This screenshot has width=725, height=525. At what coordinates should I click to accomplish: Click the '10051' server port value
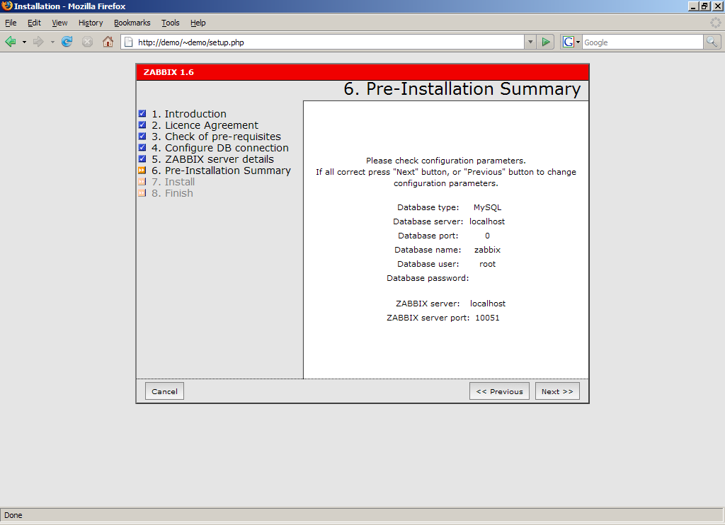pyautogui.click(x=487, y=318)
